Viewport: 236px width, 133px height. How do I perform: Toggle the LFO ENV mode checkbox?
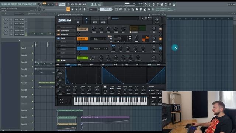pos(110,89)
